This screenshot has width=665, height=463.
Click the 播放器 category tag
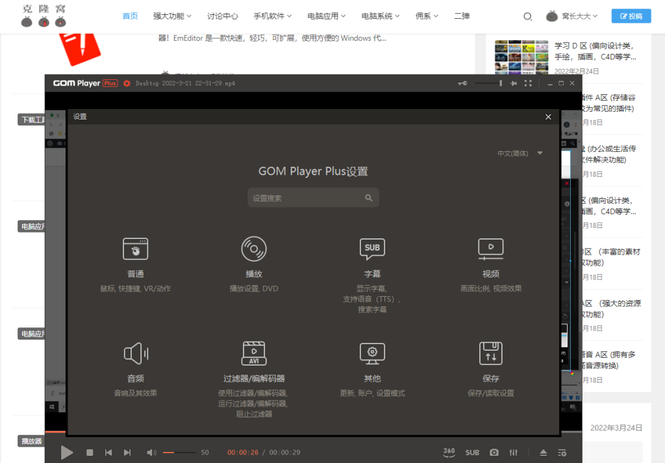click(x=31, y=441)
